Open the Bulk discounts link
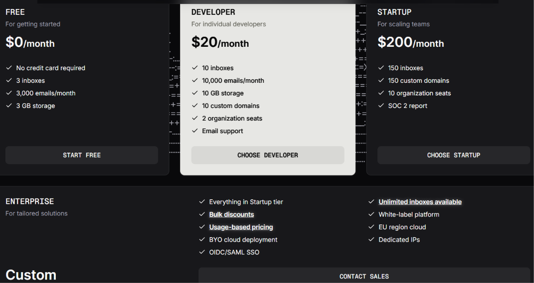Image resolution: width=534 pixels, height=283 pixels. pos(231,214)
